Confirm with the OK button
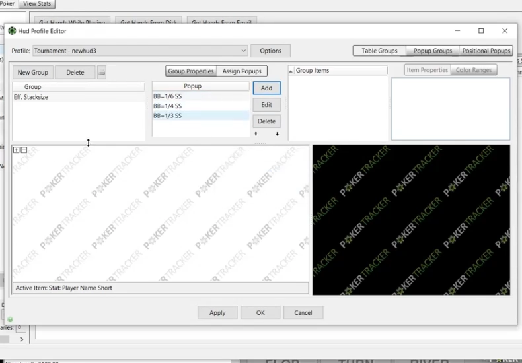The image size is (522, 363). [260, 312]
